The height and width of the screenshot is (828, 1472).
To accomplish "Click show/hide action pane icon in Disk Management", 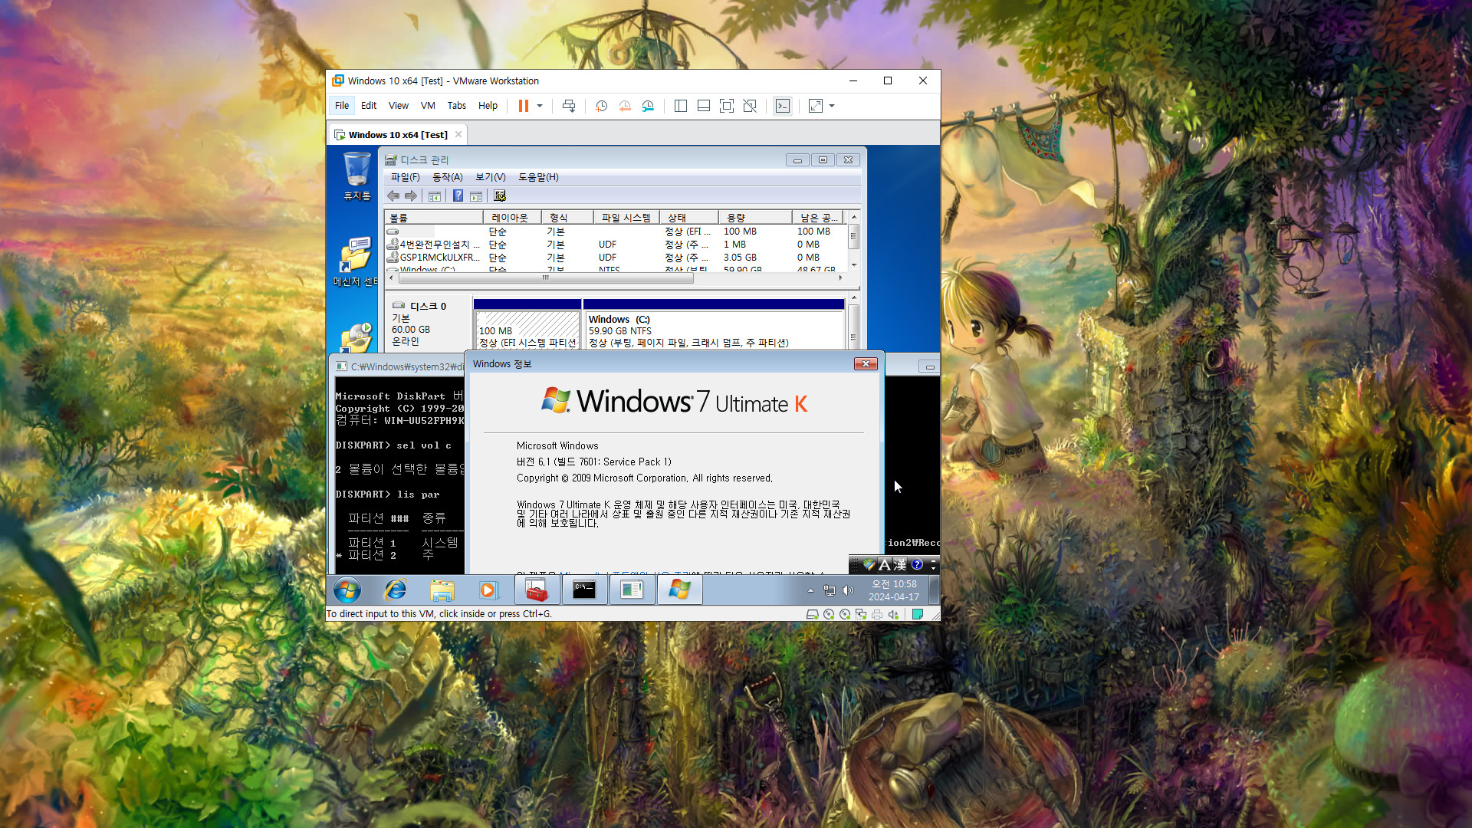I will coord(476,196).
